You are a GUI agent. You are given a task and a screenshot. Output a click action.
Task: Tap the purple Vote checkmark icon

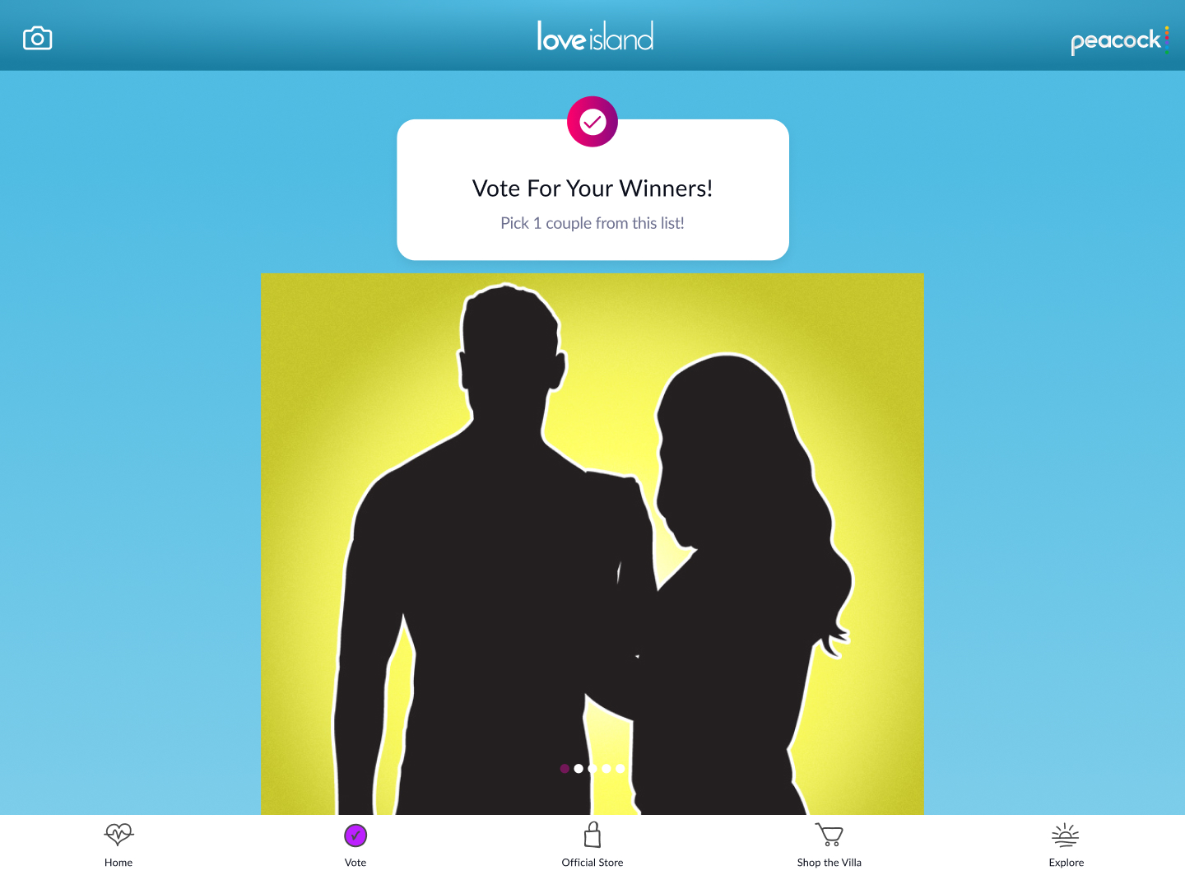355,835
